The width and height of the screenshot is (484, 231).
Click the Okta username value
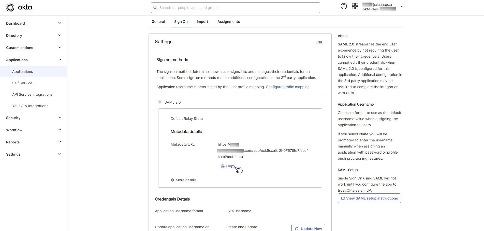point(238,211)
